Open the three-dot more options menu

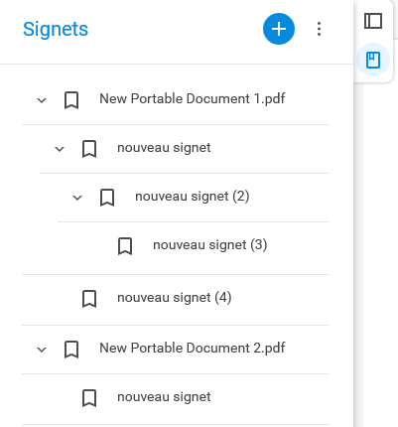pos(319,29)
